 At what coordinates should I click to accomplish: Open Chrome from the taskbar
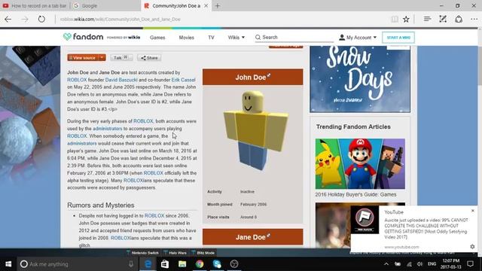200,264
